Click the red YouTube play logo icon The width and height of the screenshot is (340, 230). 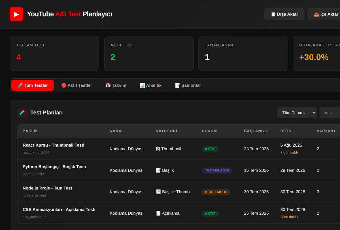(16, 14)
